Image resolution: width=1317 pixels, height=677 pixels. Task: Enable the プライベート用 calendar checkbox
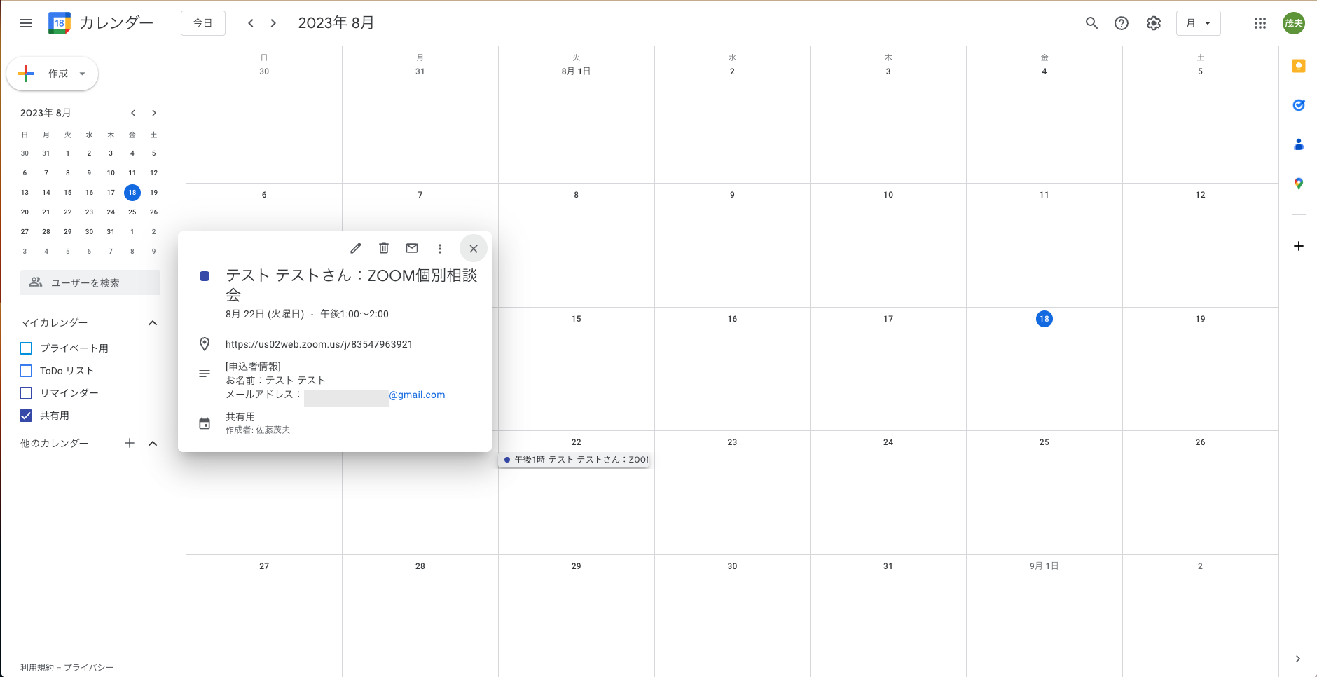tap(27, 348)
